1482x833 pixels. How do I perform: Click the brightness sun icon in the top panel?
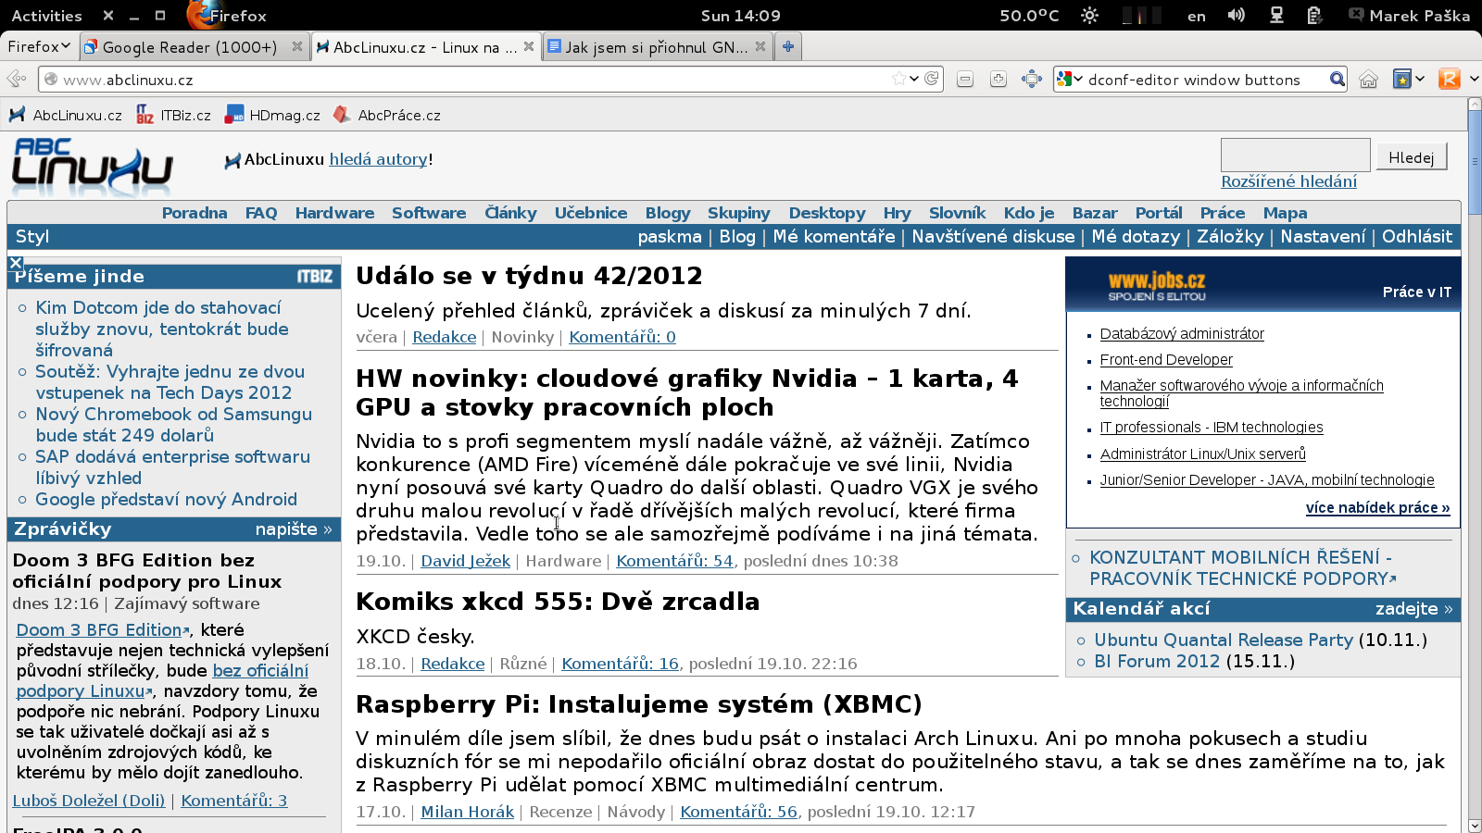(1089, 16)
